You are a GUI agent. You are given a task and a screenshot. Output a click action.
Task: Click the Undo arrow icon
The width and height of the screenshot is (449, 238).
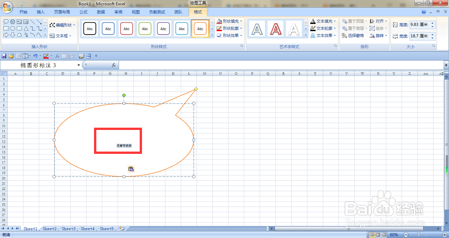[35, 56]
